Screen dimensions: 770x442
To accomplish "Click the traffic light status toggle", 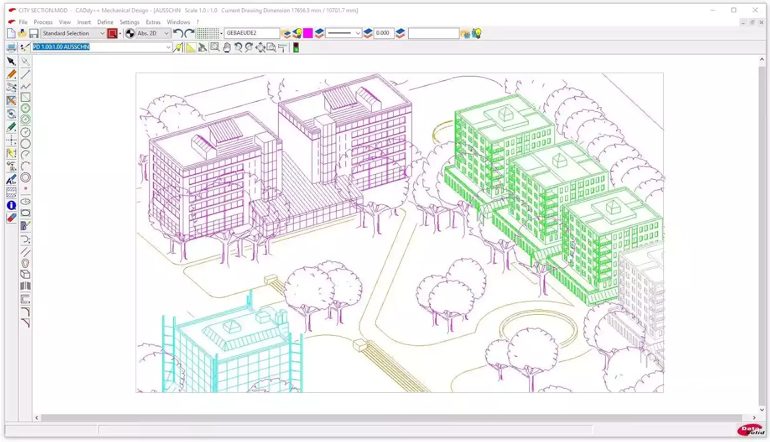I will click(295, 47).
